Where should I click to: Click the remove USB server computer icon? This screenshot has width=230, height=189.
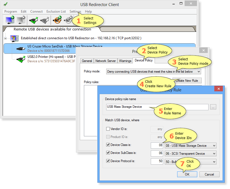click(x=21, y=20)
